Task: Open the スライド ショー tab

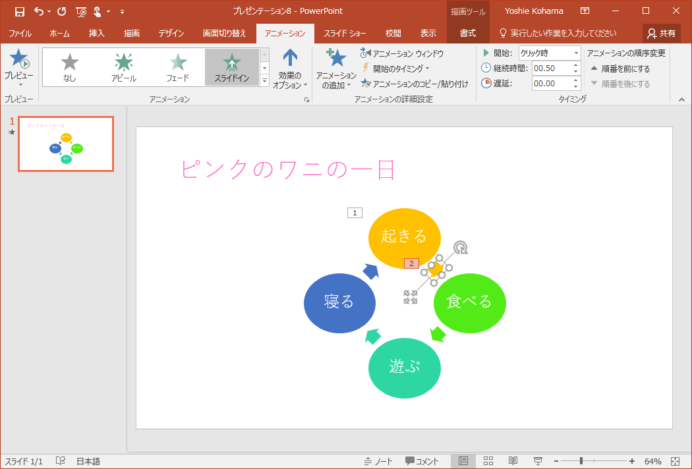Action: [x=345, y=34]
